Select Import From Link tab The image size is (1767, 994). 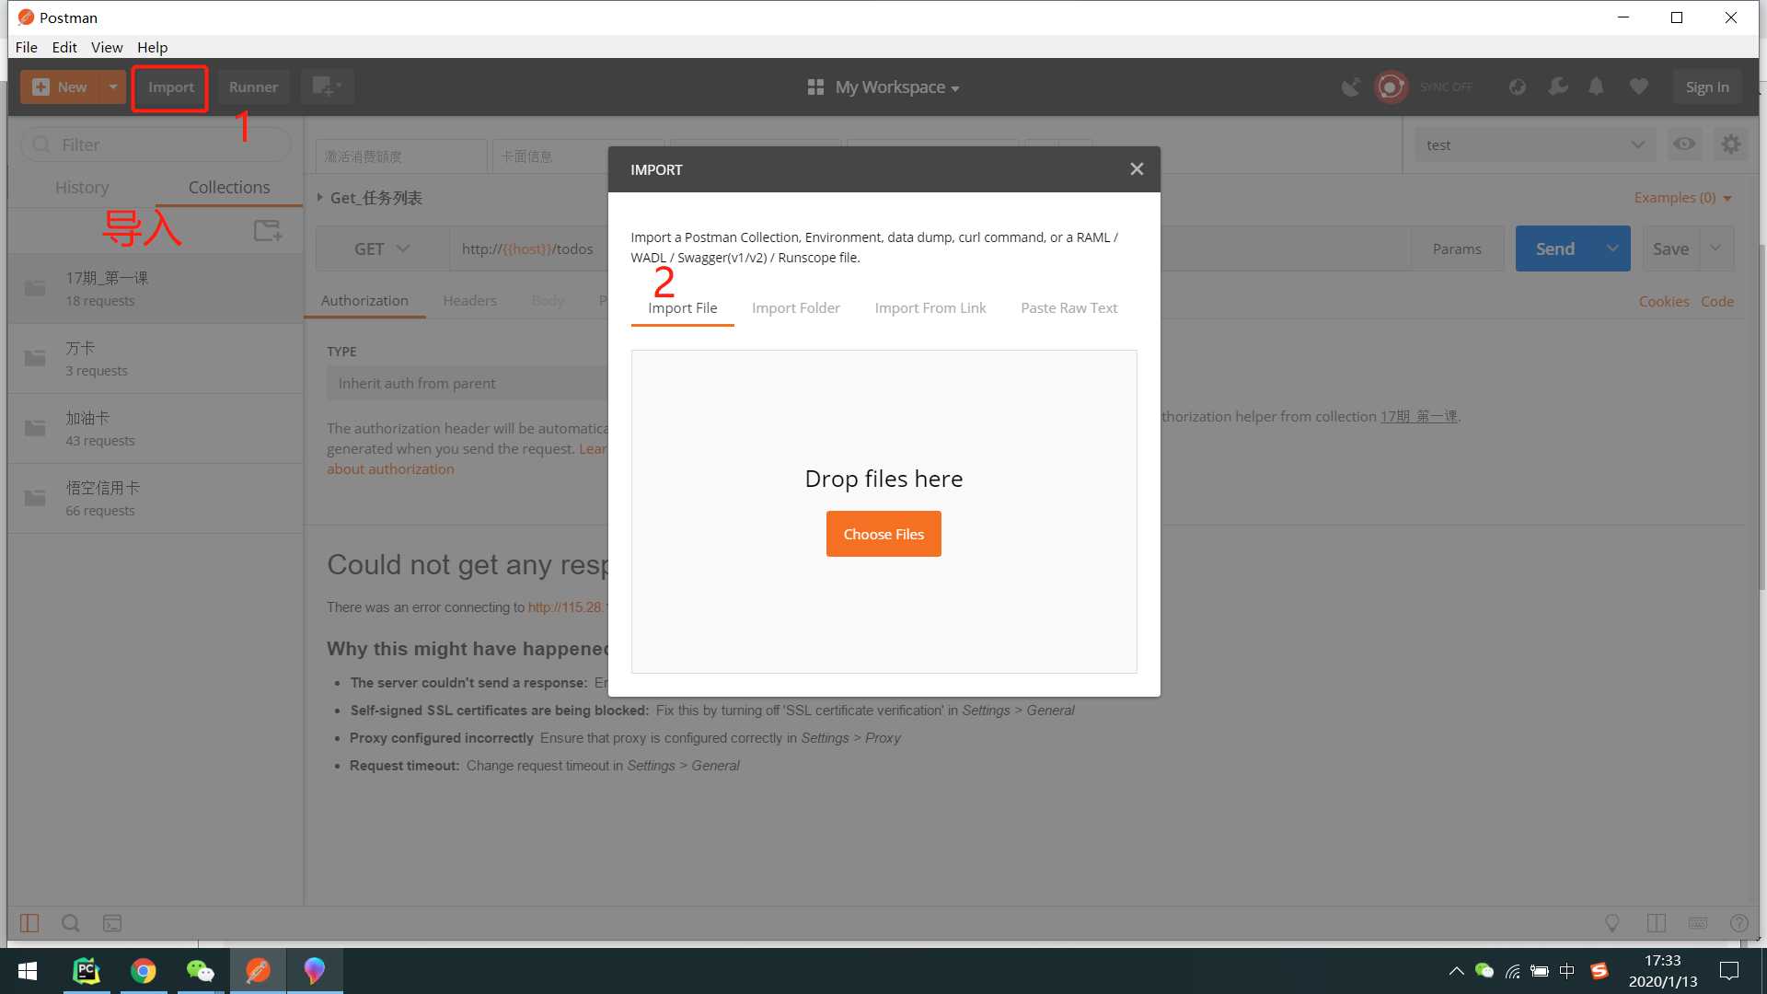(930, 307)
